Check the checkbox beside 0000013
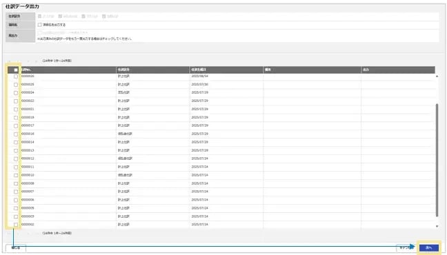 click(x=16, y=150)
